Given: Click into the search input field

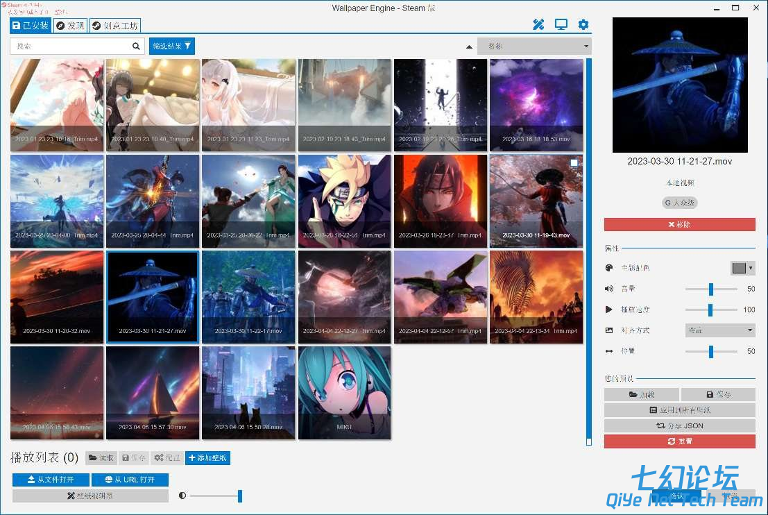Looking at the screenshot, I should (71, 46).
